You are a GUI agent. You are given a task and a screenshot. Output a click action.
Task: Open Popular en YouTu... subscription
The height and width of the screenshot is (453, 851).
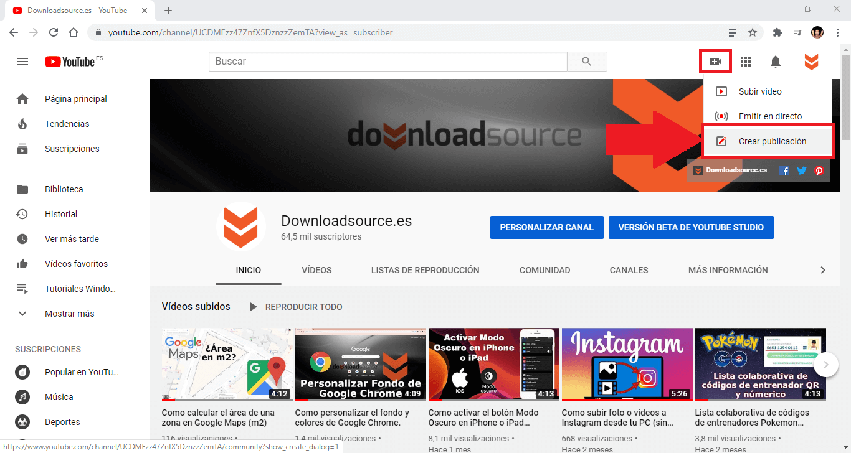(75, 372)
